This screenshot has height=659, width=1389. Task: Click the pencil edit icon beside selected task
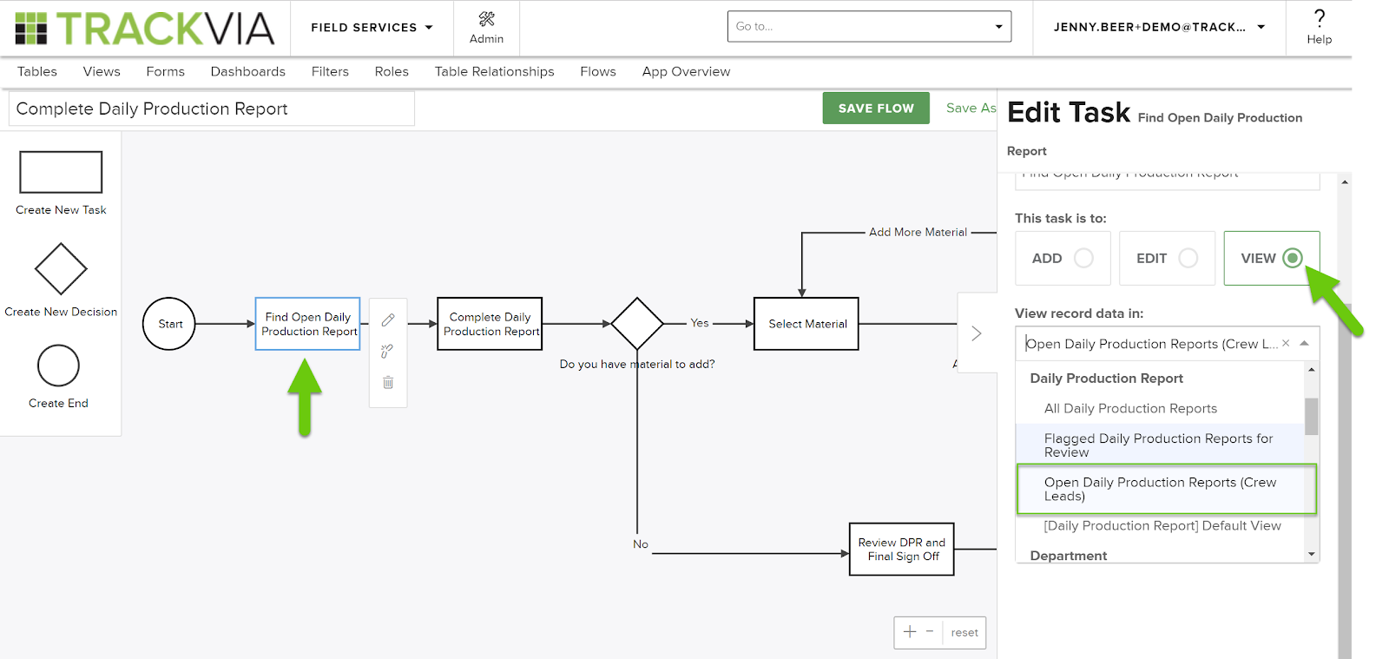click(388, 320)
